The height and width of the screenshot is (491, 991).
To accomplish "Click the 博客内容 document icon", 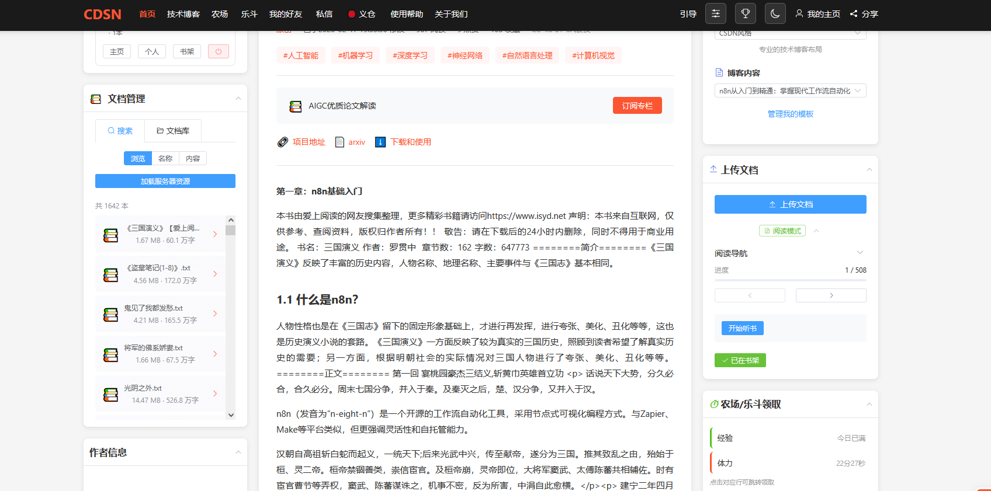I will coord(719,72).
